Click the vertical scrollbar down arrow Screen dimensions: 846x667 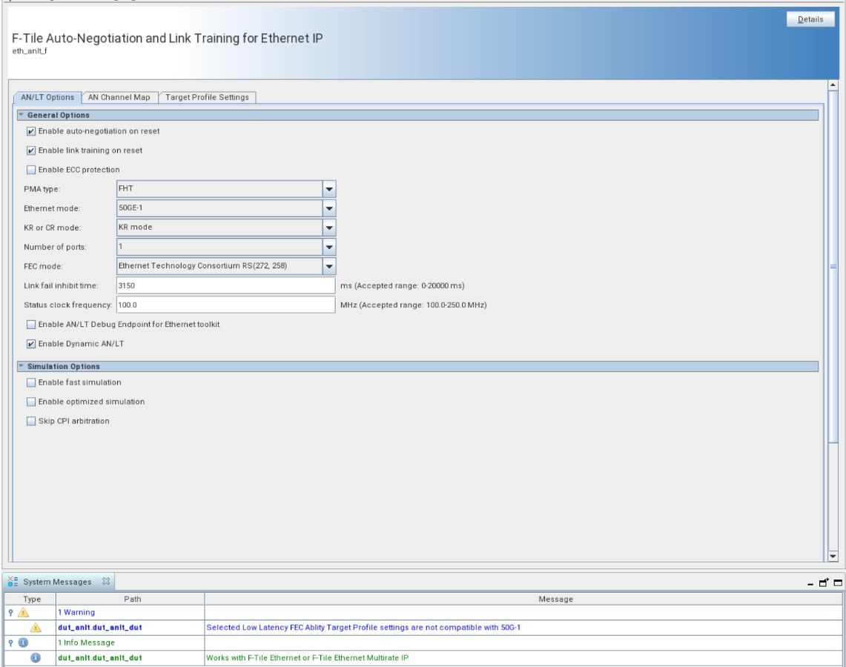point(833,556)
